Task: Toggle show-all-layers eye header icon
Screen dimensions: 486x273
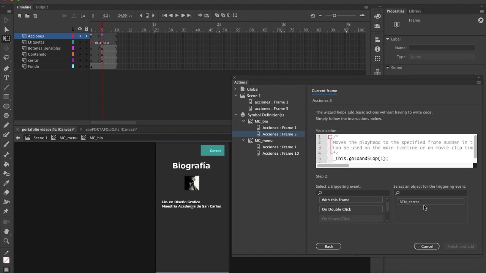Action: 80,29
